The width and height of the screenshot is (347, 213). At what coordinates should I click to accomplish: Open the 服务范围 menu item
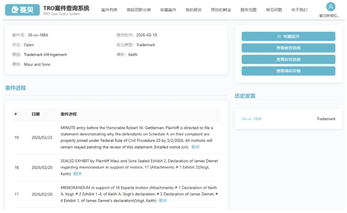[x=248, y=10]
